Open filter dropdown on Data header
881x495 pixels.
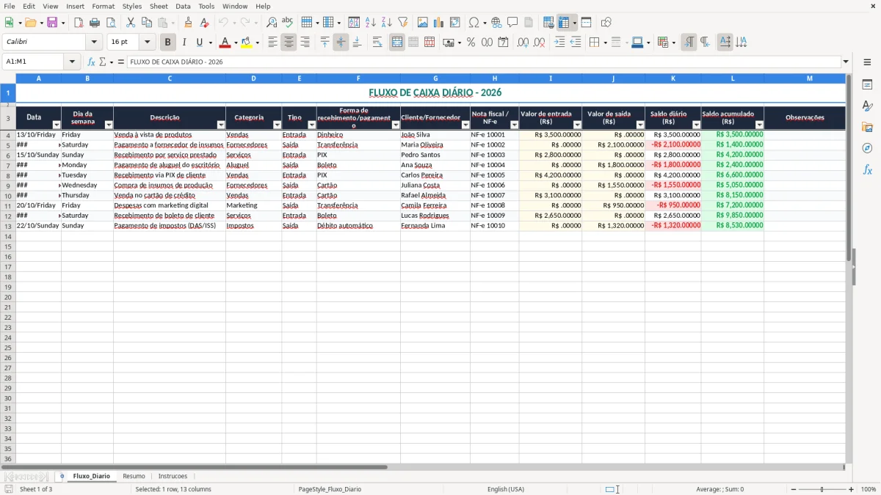[x=57, y=125]
